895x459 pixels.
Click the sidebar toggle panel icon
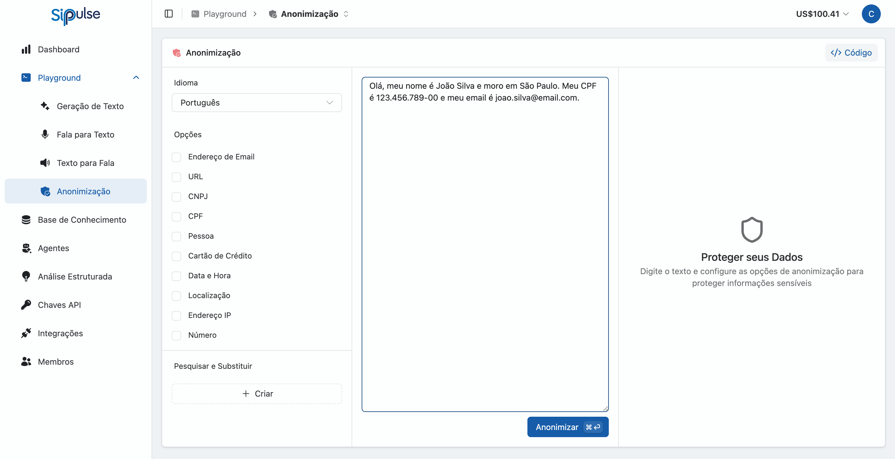click(x=168, y=14)
